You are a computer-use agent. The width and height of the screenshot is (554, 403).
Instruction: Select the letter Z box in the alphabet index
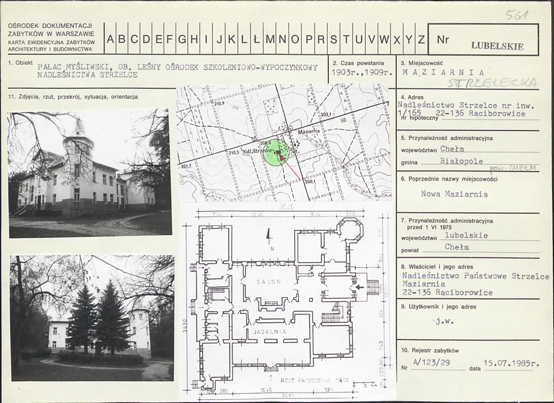421,39
